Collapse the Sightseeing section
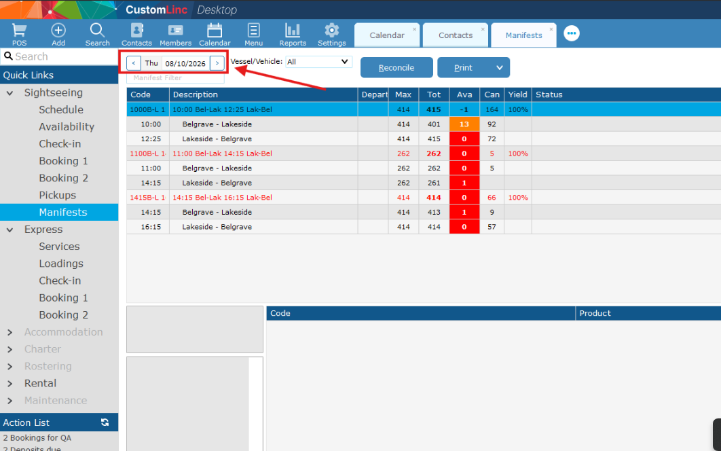Screen dimensions: 721x451 pos(10,93)
